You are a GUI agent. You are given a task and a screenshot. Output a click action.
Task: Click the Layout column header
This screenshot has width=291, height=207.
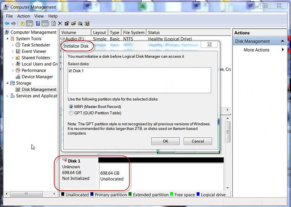pos(99,33)
